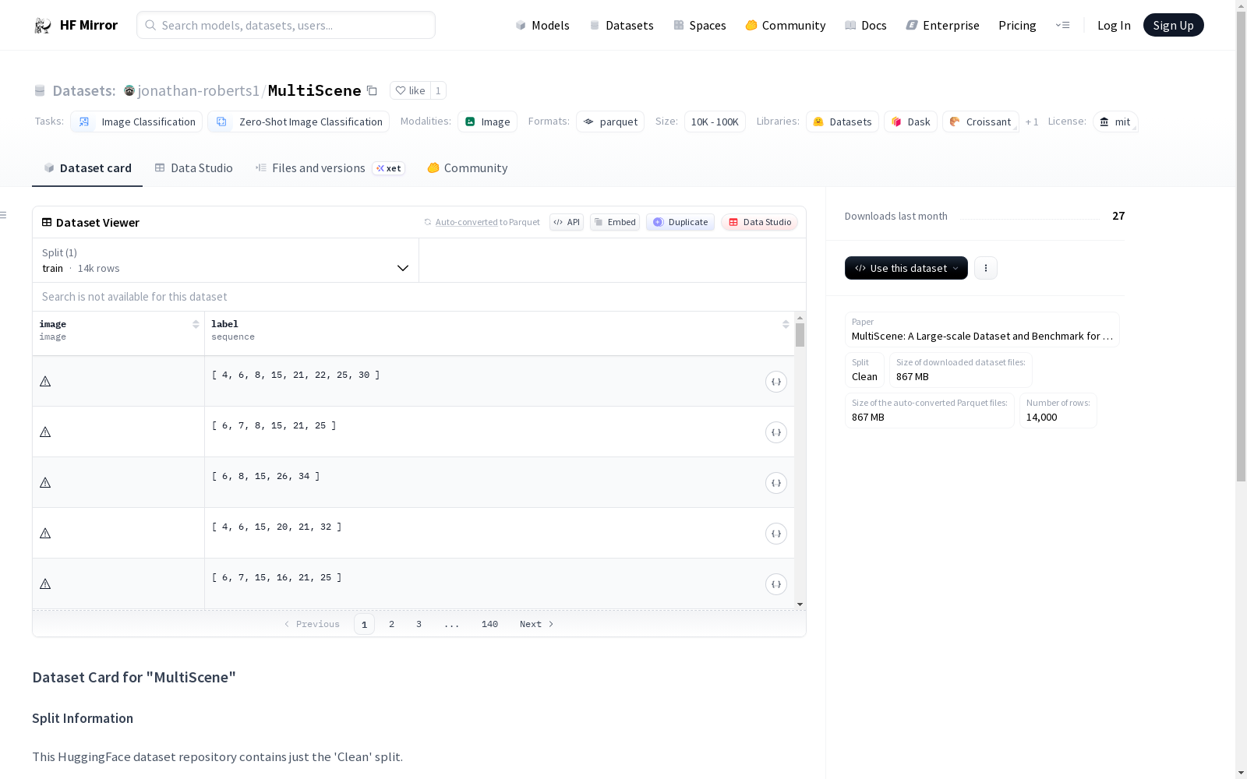Switch to the Dataset card tab
The width and height of the screenshot is (1247, 779).
coord(87,168)
